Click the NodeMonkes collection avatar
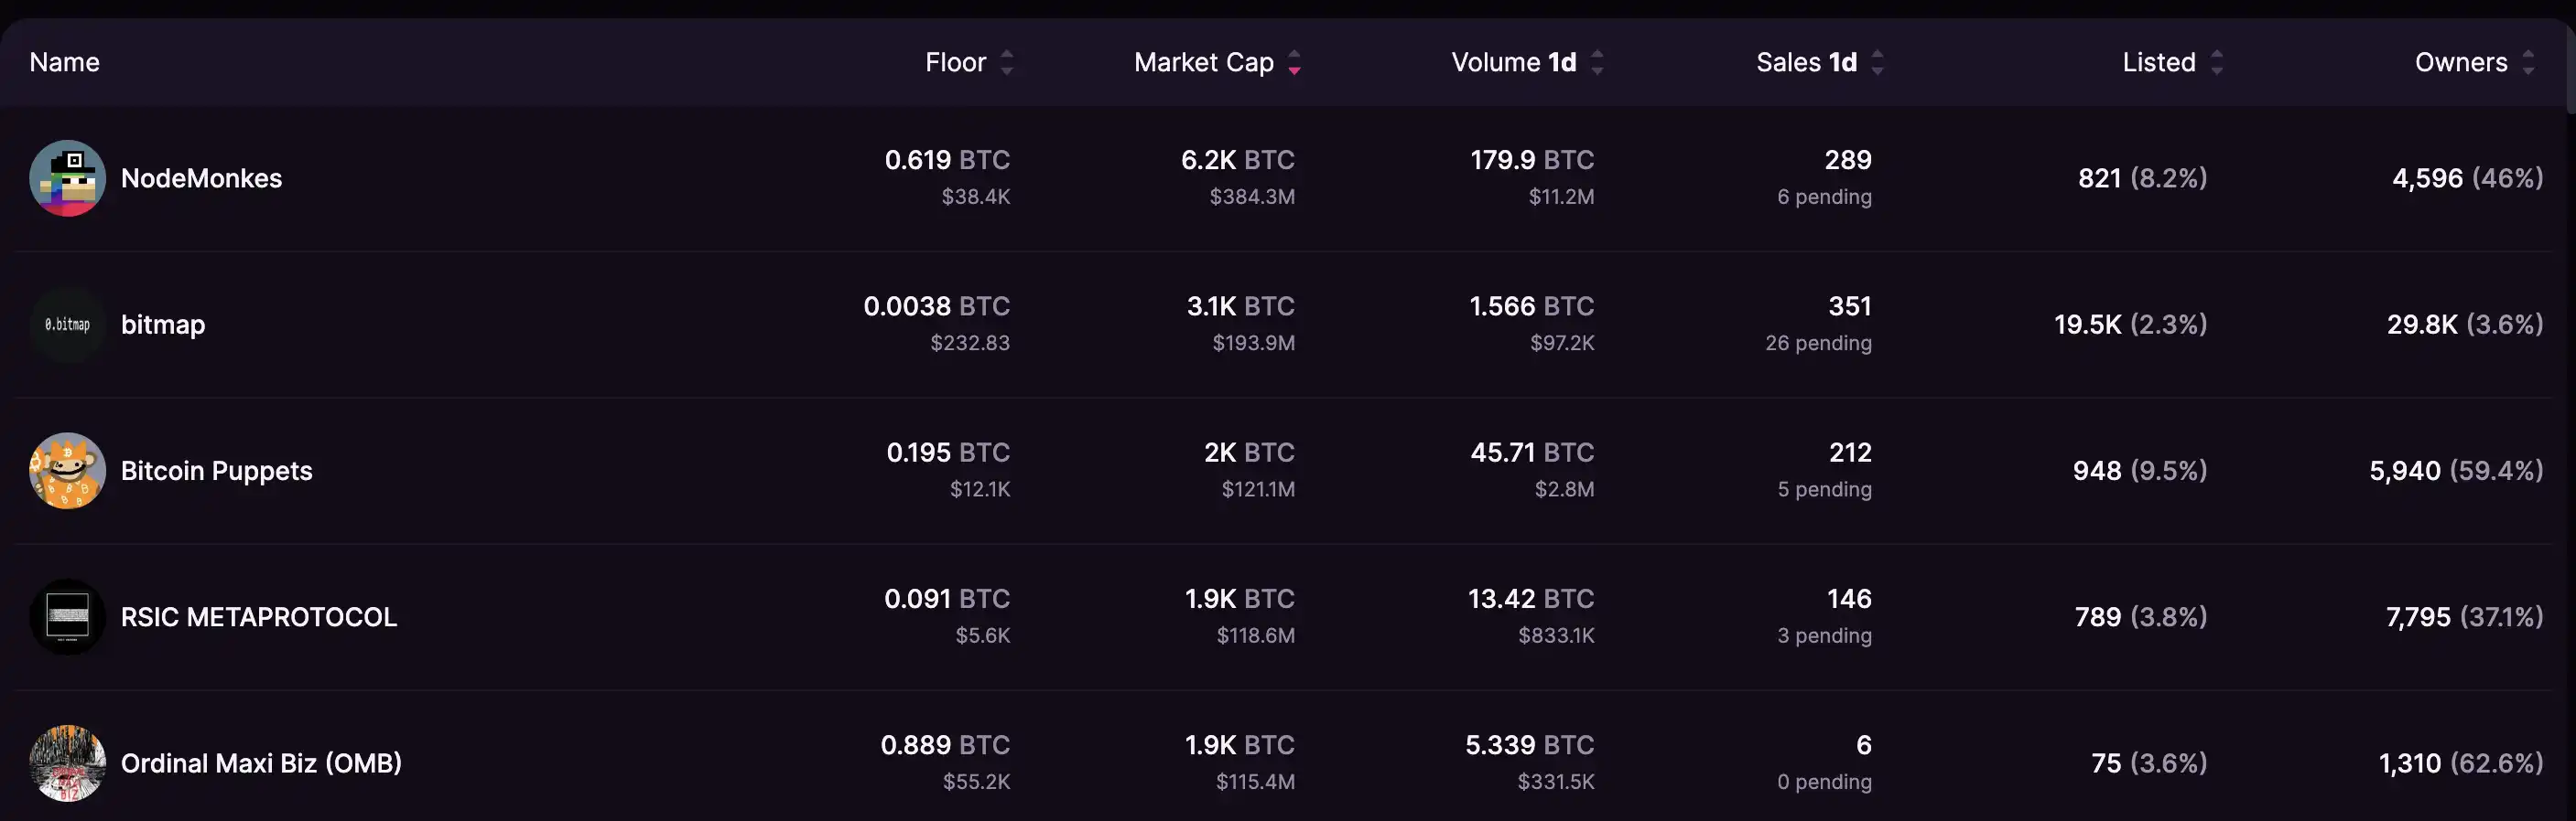 [67, 179]
